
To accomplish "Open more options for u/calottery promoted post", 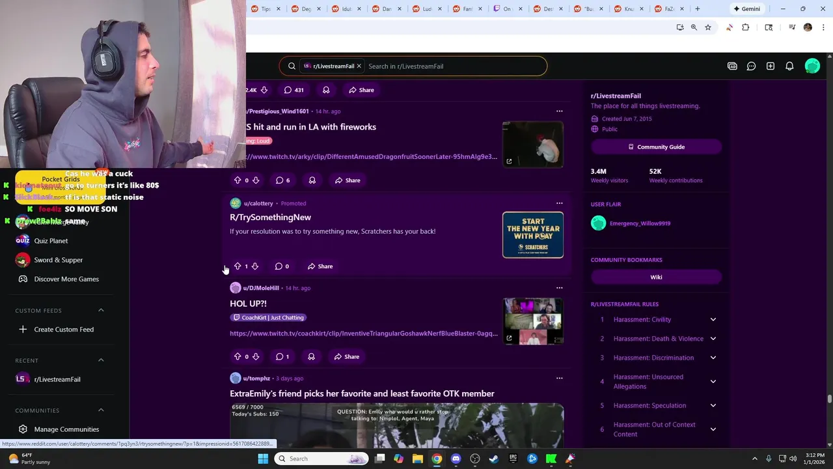I will click(559, 203).
